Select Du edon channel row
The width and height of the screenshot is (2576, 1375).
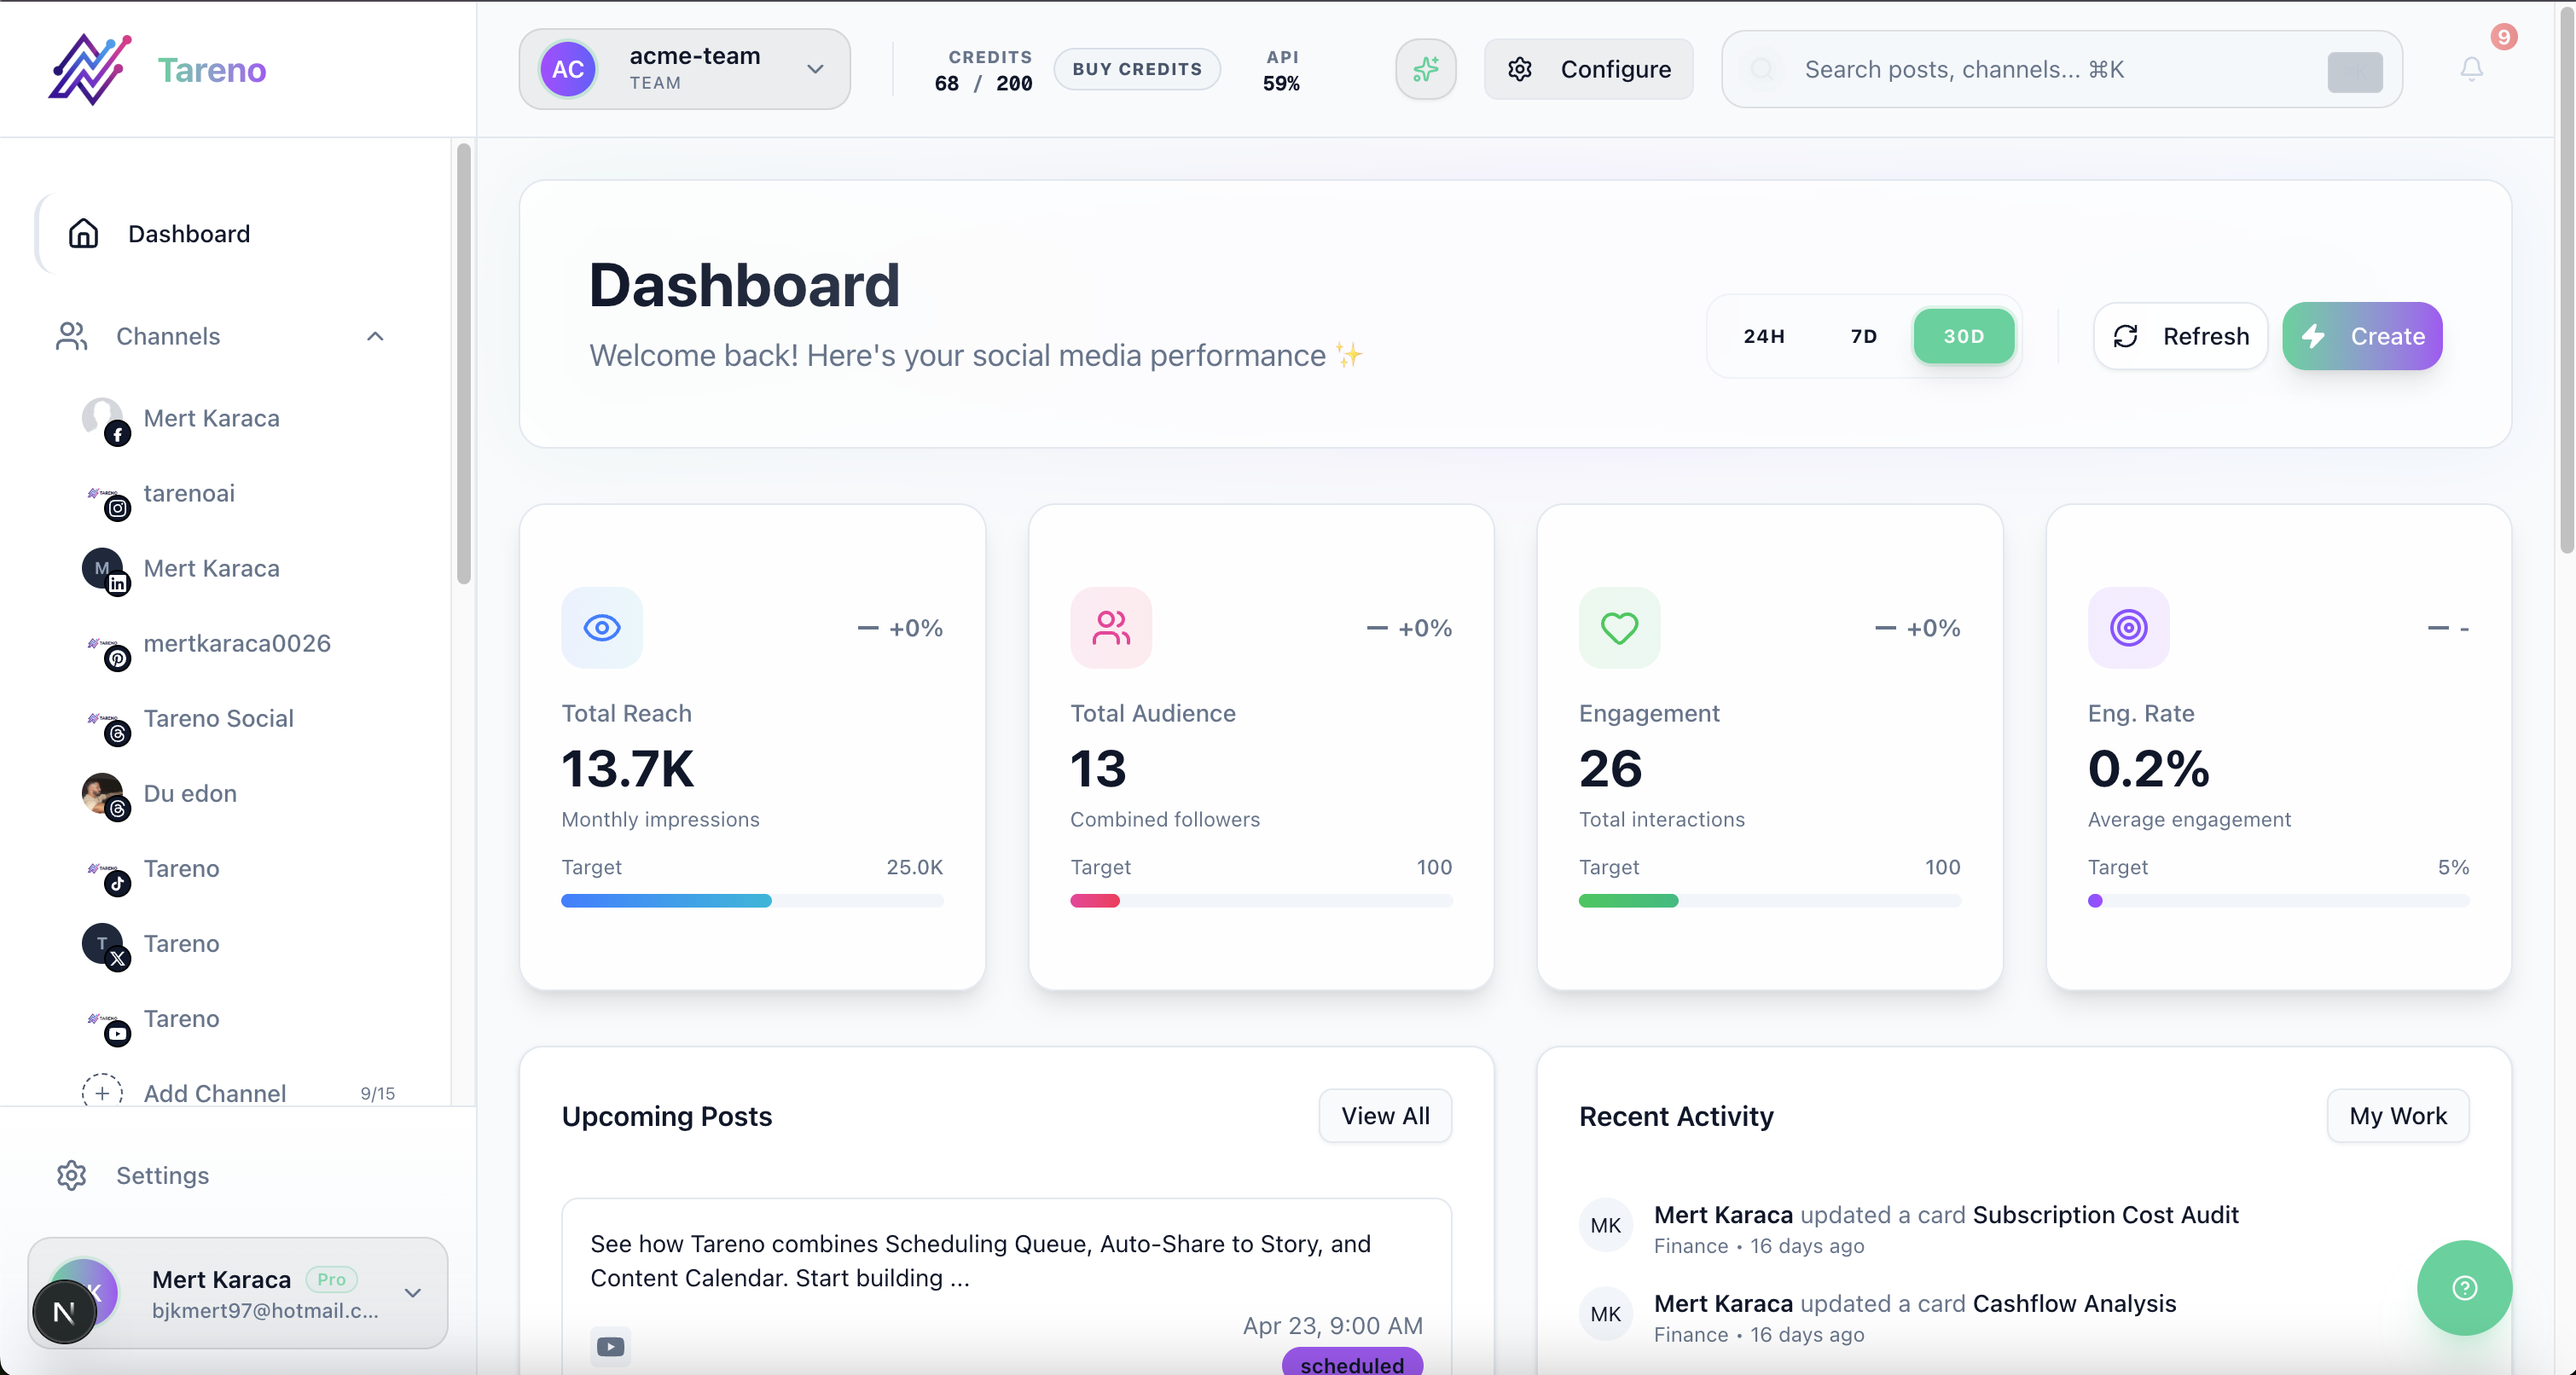click(x=240, y=794)
